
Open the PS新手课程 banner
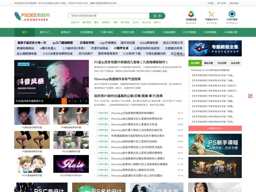point(215,144)
